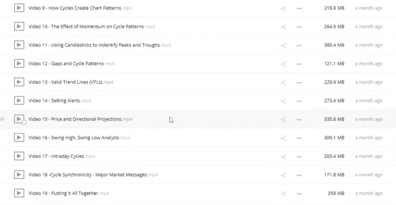Open more options for Video 11
The height and width of the screenshot is (205, 396).
(299, 45)
